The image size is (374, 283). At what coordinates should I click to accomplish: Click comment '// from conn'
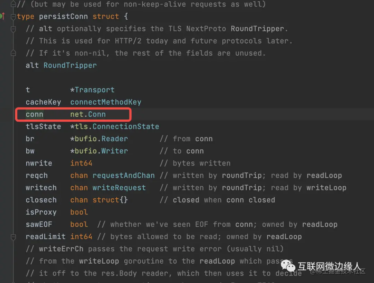pos(186,139)
